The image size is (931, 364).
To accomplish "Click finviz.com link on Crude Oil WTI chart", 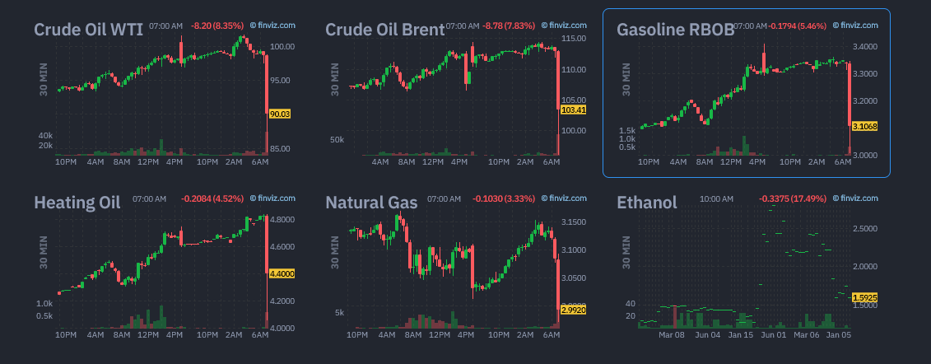I will pos(272,26).
